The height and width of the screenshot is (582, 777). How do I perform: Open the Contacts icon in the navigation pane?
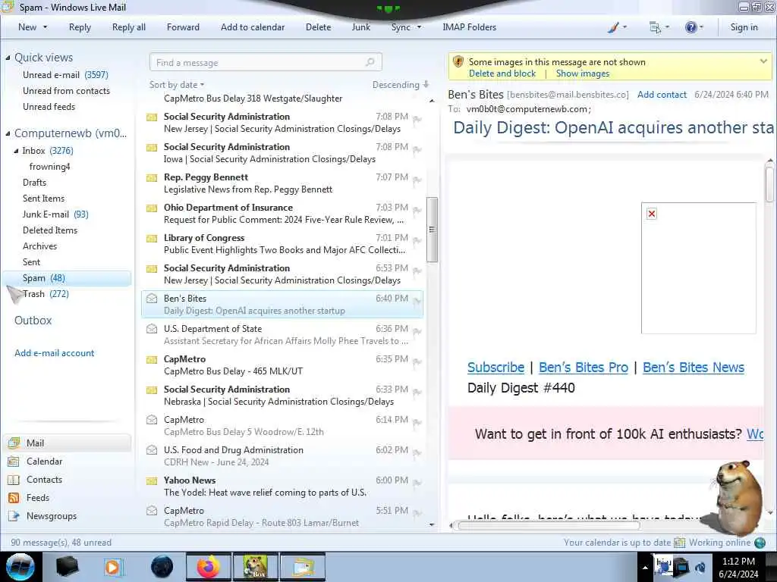coord(14,480)
